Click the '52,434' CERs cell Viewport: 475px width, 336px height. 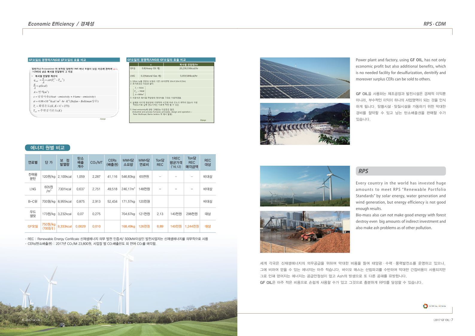point(112,202)
